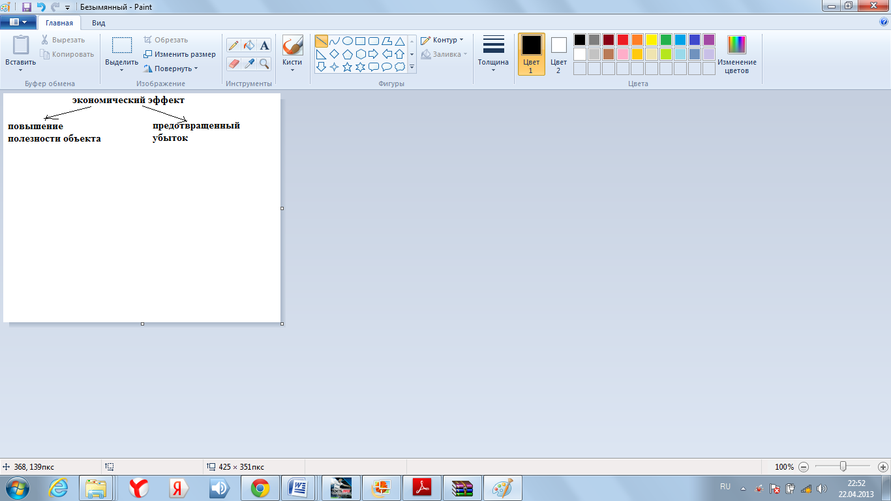Save the image via quick access icon
This screenshot has width=891, height=501.
coord(27,7)
